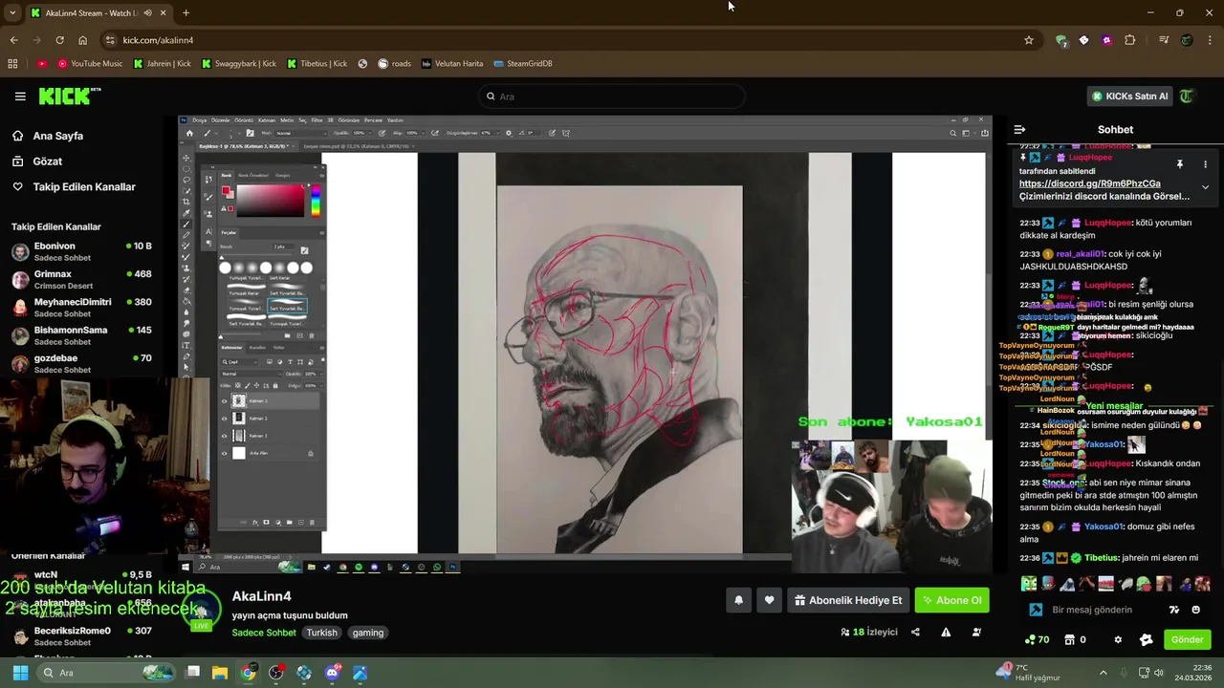The width and height of the screenshot is (1224, 688).
Task: Click the chat store icon showing 0
Action: tap(1075, 639)
